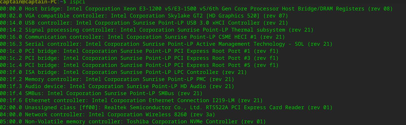Screen dimensions: 406x125
Task: Click the Ethernet controller I219-LM line
Action: point(131,100)
